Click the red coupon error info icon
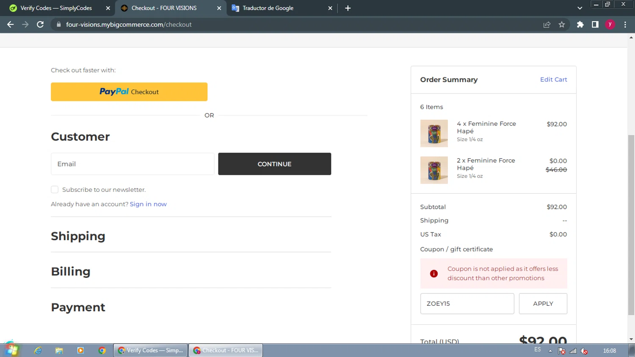635x357 pixels. [434, 274]
